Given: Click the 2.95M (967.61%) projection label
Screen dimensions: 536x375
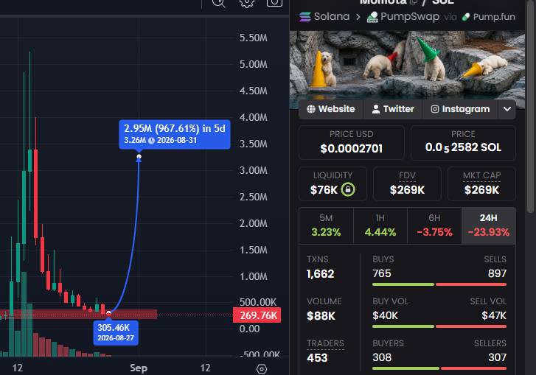Looking at the screenshot, I should click(175, 134).
